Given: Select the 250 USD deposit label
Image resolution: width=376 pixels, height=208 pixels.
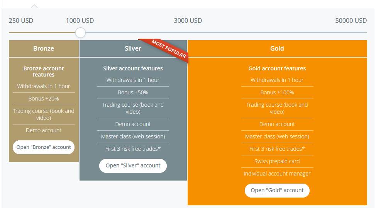Looking at the screenshot, I should [21, 20].
